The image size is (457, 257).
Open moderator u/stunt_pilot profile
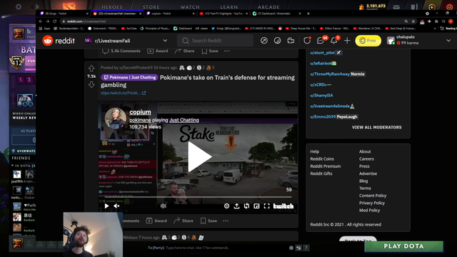[x=322, y=53]
